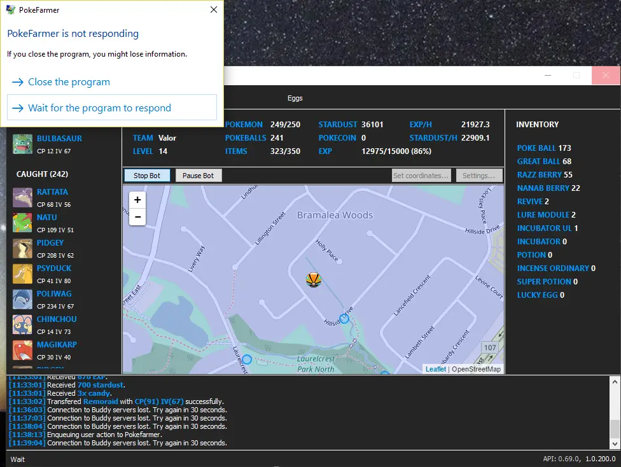Click the POKEMON 249/250 count

pos(285,124)
